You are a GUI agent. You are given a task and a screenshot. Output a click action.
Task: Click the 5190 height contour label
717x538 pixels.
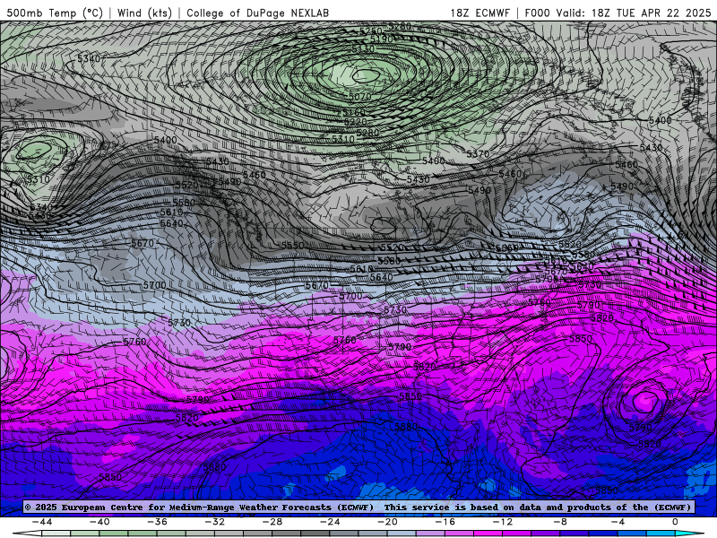[x=382, y=39]
